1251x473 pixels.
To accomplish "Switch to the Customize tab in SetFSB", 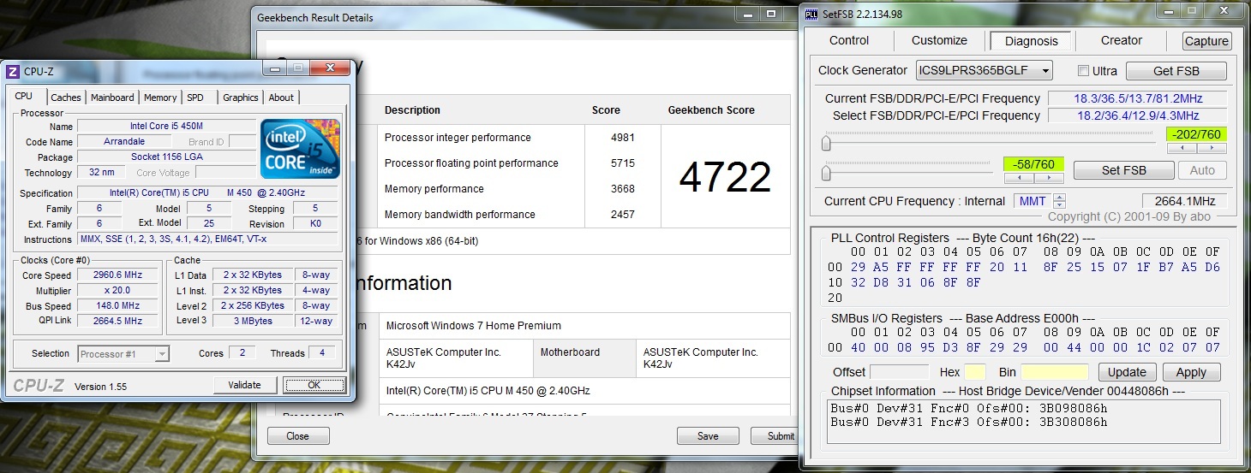I will coord(939,40).
